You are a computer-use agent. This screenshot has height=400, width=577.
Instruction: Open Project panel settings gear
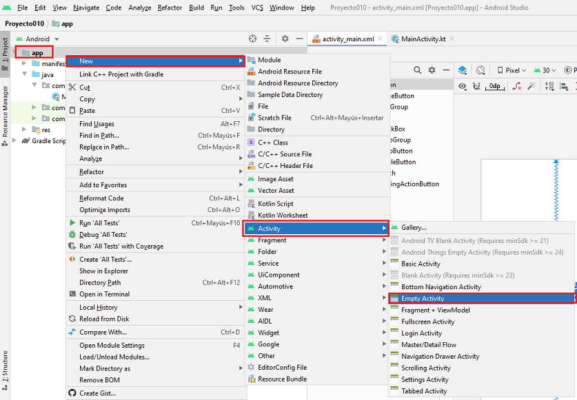click(285, 39)
